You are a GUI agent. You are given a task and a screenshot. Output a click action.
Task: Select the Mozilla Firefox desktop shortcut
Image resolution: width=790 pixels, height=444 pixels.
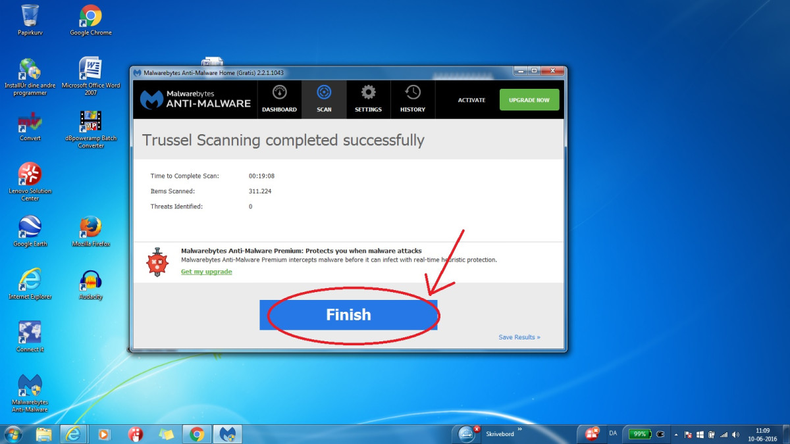91,231
